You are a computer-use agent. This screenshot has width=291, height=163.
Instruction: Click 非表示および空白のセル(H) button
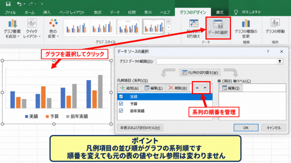click(x=140, y=128)
